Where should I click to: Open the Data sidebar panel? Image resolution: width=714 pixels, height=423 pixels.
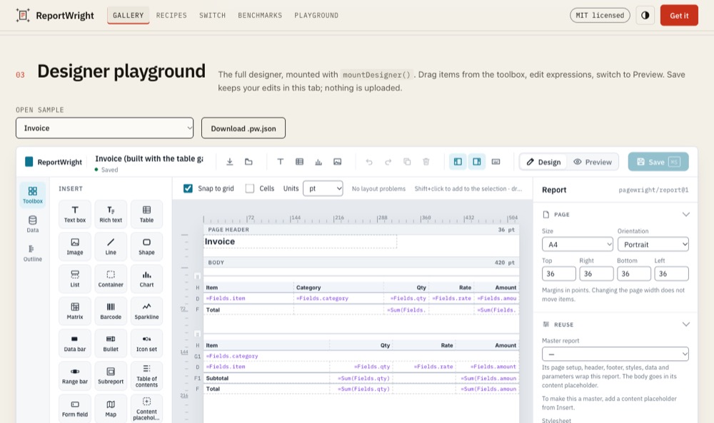pos(33,224)
